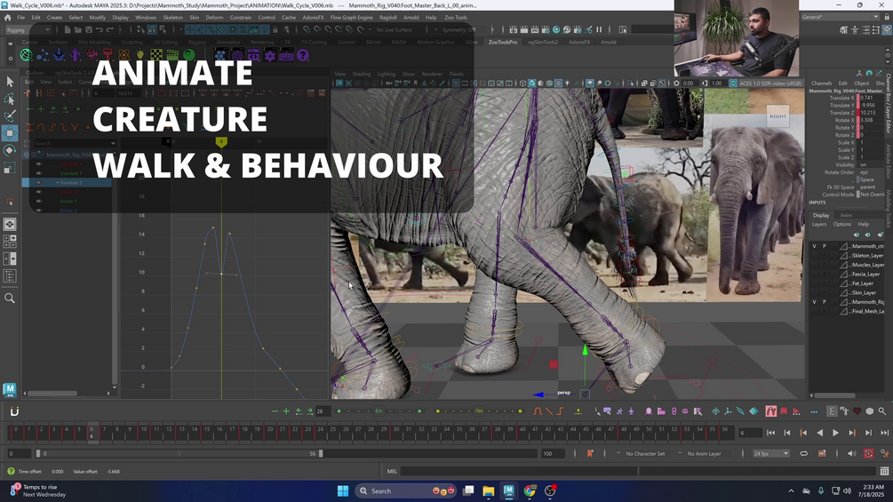Open the Script Editor icon
Viewport: 893px width, 502px height.
[884, 471]
